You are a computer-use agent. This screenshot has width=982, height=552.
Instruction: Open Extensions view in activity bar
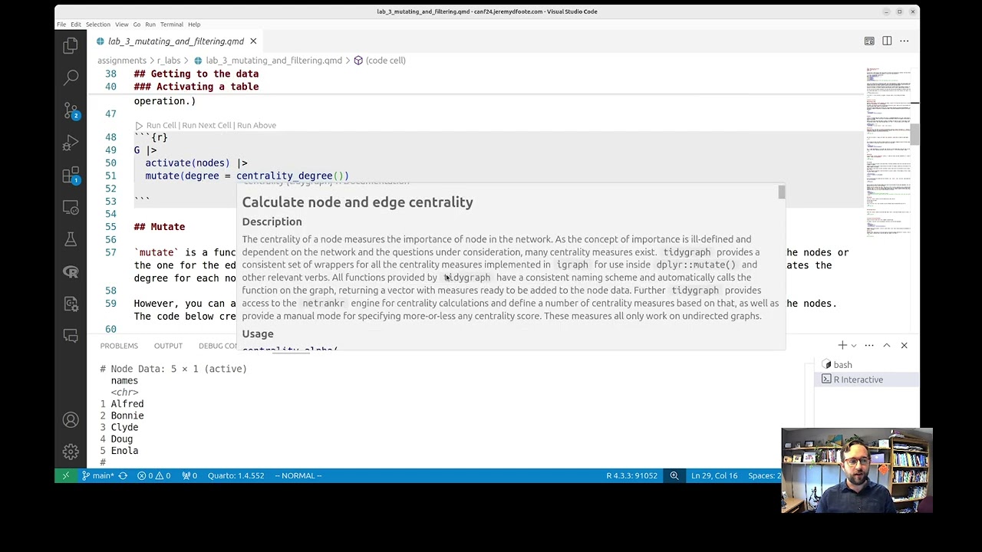[71, 176]
